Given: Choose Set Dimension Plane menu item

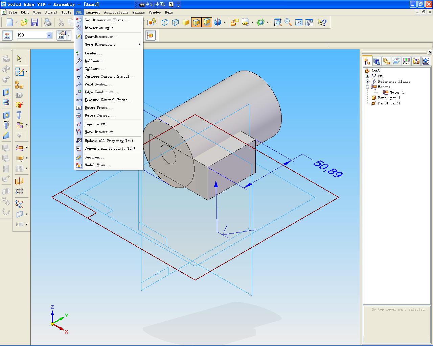Looking at the screenshot, I should [x=109, y=20].
